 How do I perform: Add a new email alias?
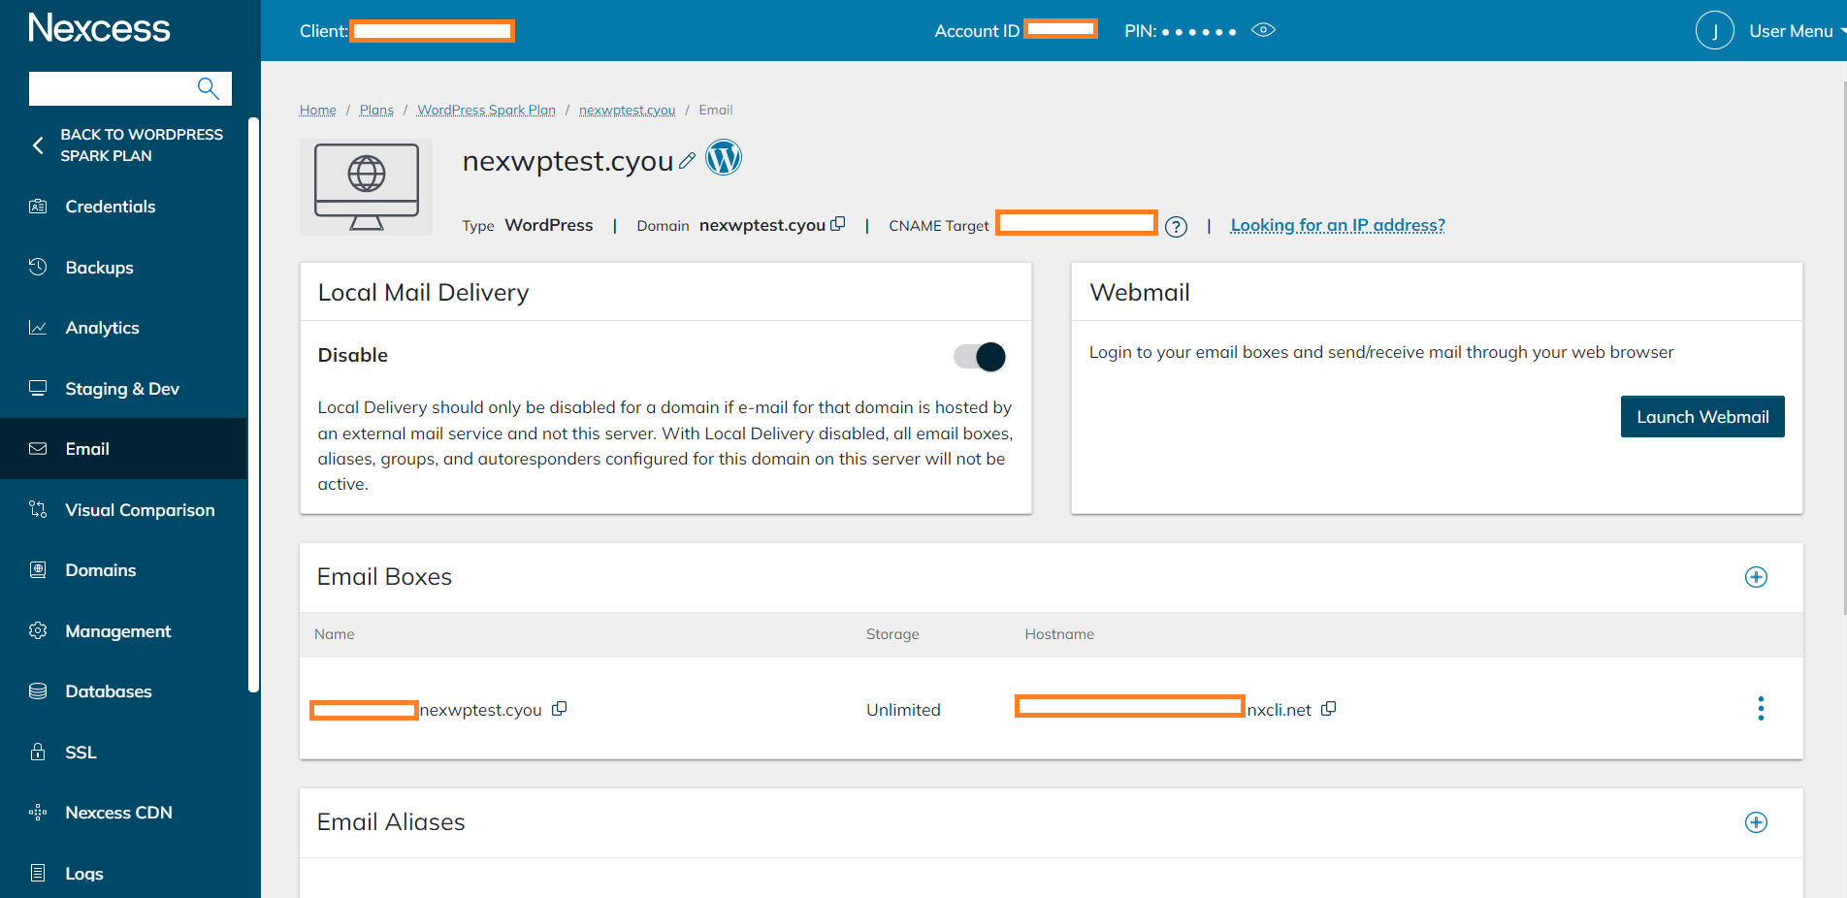[1756, 822]
